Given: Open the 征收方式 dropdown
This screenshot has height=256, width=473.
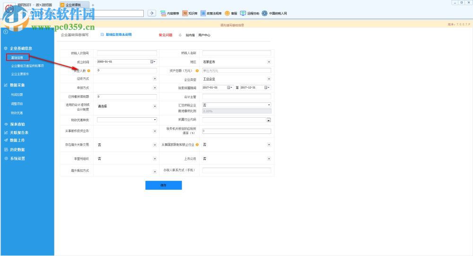Looking at the screenshot, I should click(x=127, y=79).
